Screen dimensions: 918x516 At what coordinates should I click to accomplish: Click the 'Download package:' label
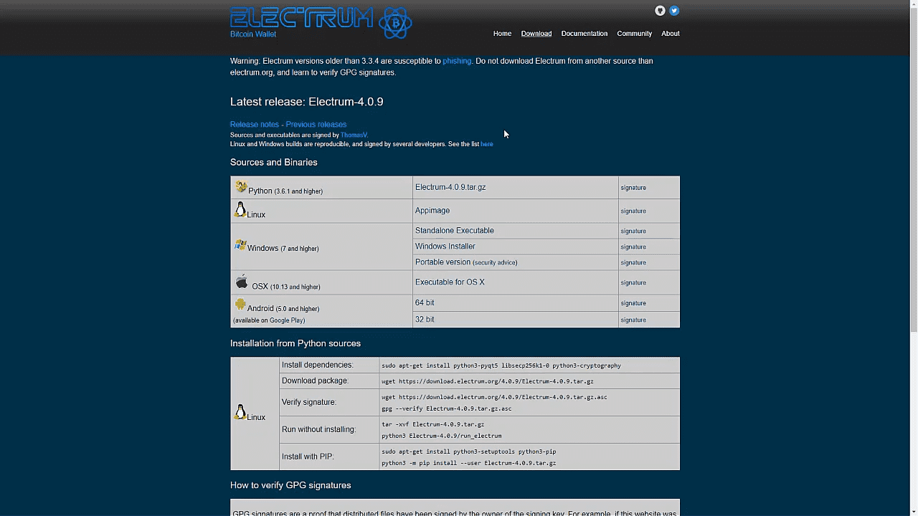[315, 381]
